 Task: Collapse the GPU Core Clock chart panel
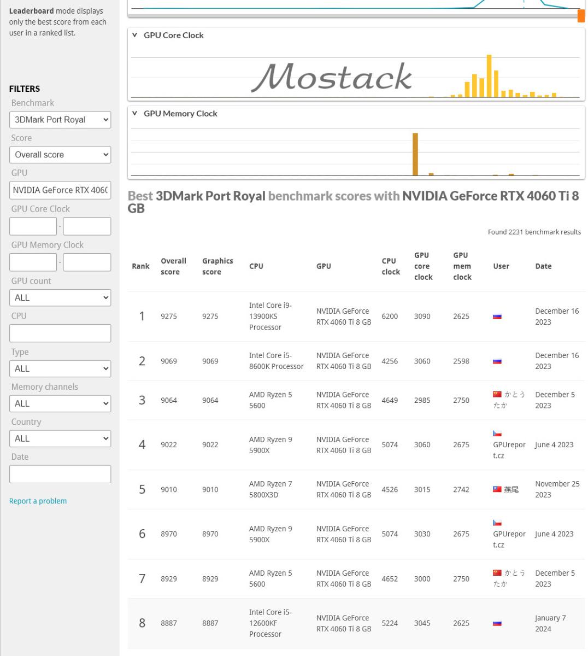coord(135,35)
